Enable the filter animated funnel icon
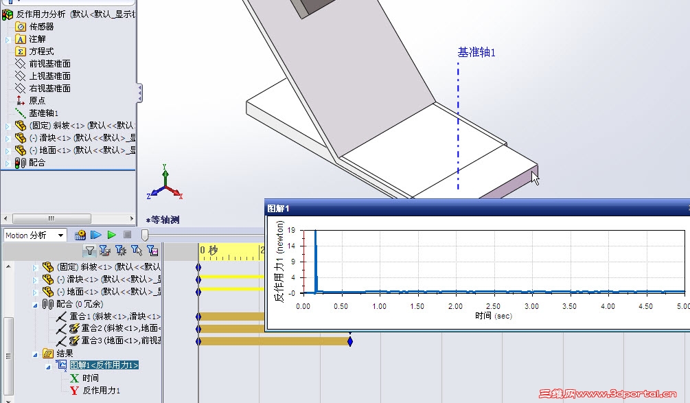 coord(105,251)
